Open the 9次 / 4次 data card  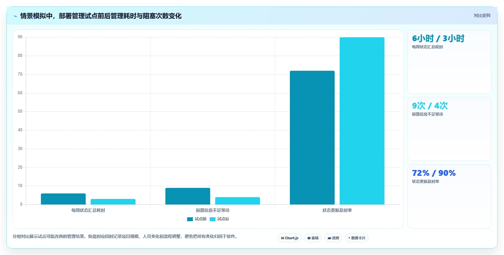tap(449, 129)
